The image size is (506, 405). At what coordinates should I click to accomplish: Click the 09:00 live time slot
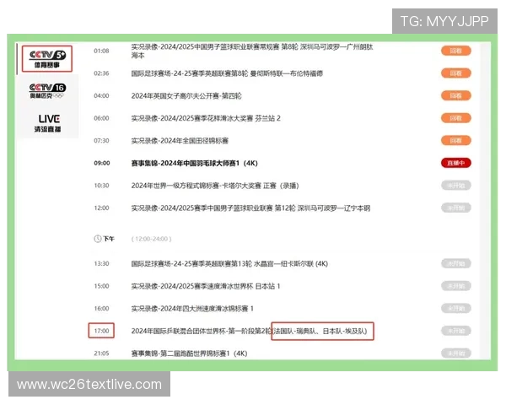102,163
